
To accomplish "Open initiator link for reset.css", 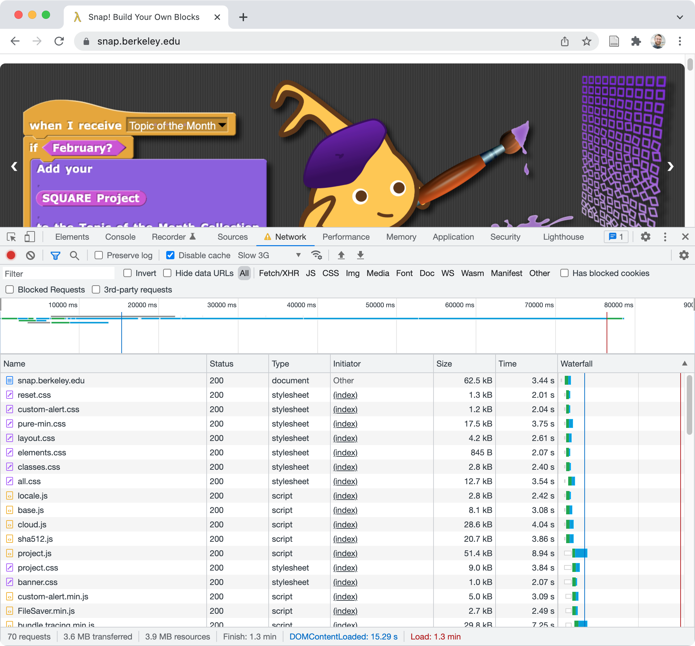I will pos(345,395).
